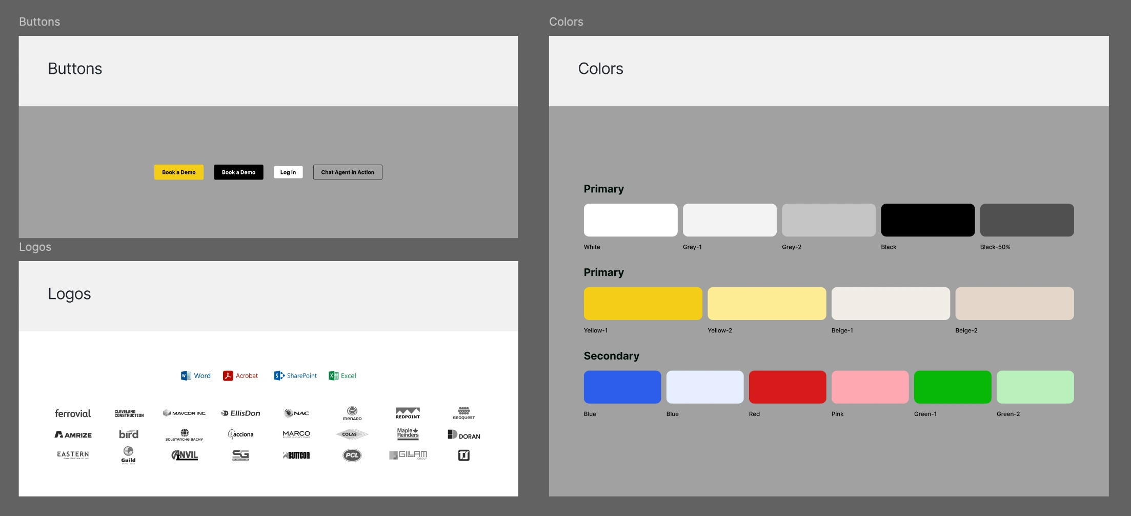Select the Beige-2 color swatch

tap(1015, 304)
